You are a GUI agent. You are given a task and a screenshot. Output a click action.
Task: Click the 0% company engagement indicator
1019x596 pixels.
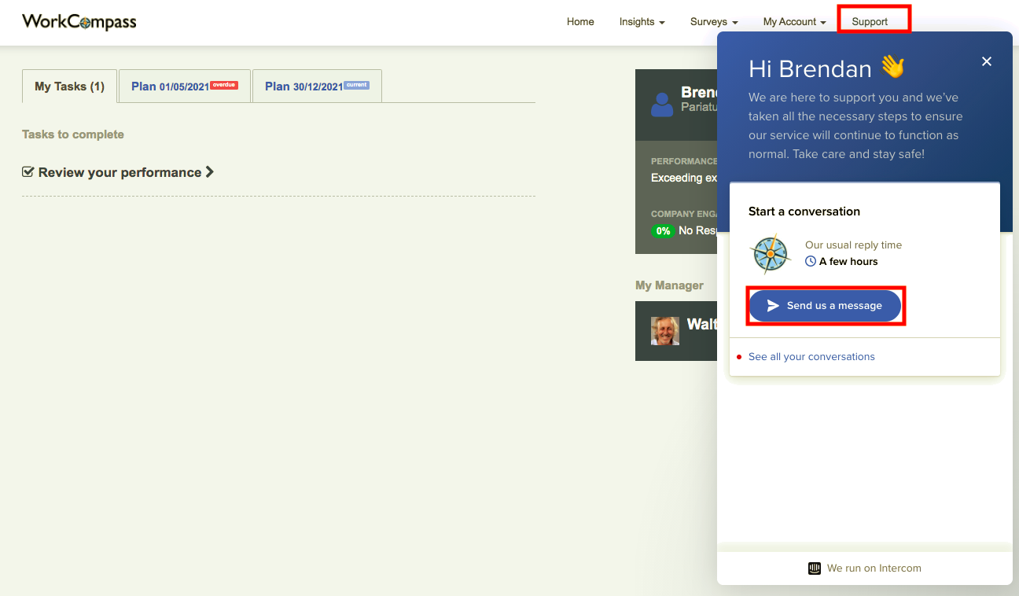663,230
